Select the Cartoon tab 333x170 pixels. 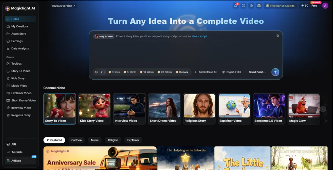76,140
